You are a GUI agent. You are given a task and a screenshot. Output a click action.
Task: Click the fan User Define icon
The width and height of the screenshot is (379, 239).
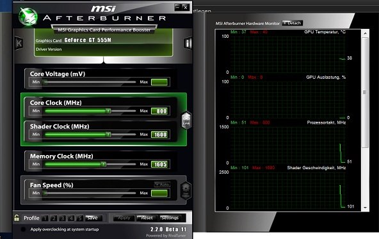click(x=186, y=190)
